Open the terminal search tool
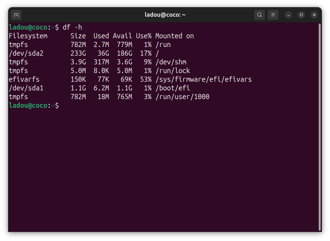 [260, 15]
